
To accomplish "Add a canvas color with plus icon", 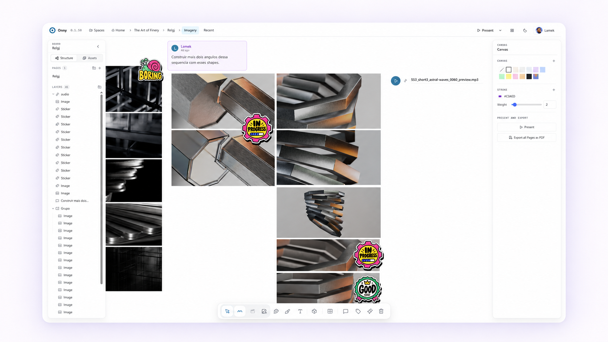I will pos(554,61).
